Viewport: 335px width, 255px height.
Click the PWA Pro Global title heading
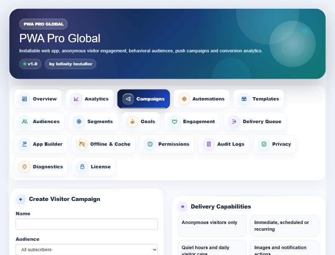pyautogui.click(x=59, y=39)
